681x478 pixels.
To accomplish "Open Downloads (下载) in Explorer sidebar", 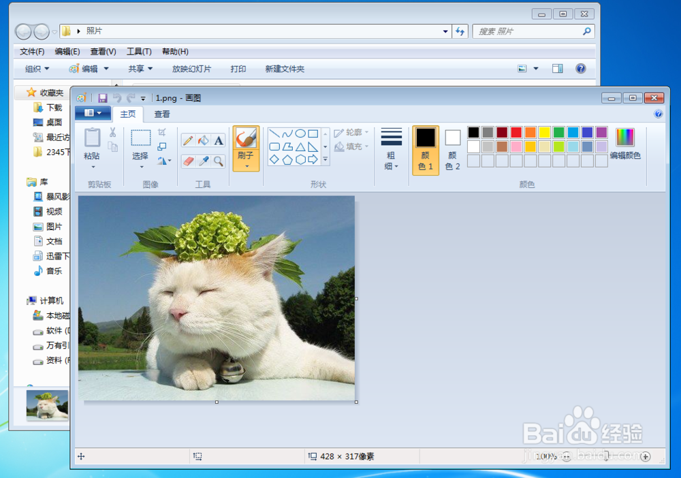I will pyautogui.click(x=48, y=107).
